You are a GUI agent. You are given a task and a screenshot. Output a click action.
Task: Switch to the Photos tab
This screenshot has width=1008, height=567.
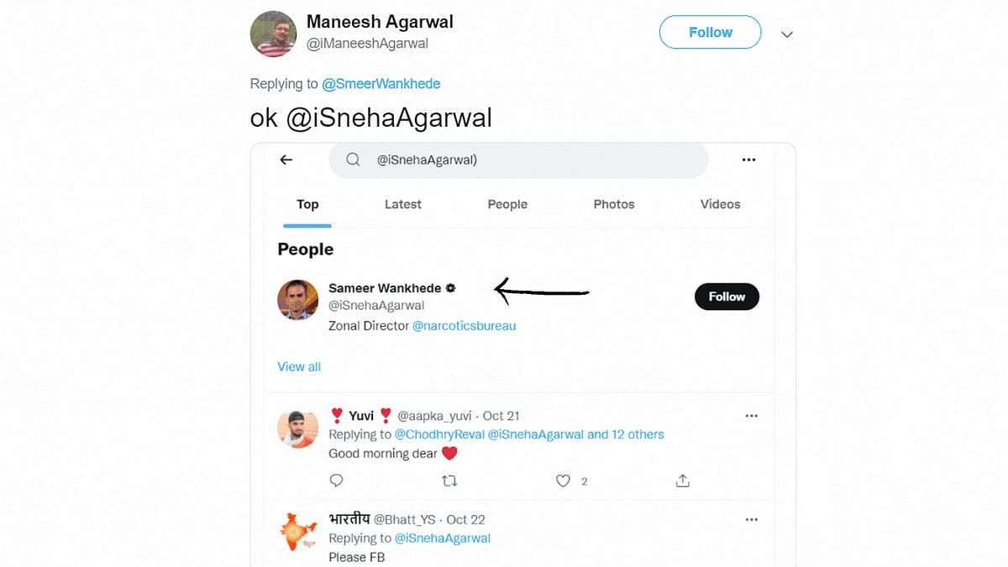tap(613, 204)
